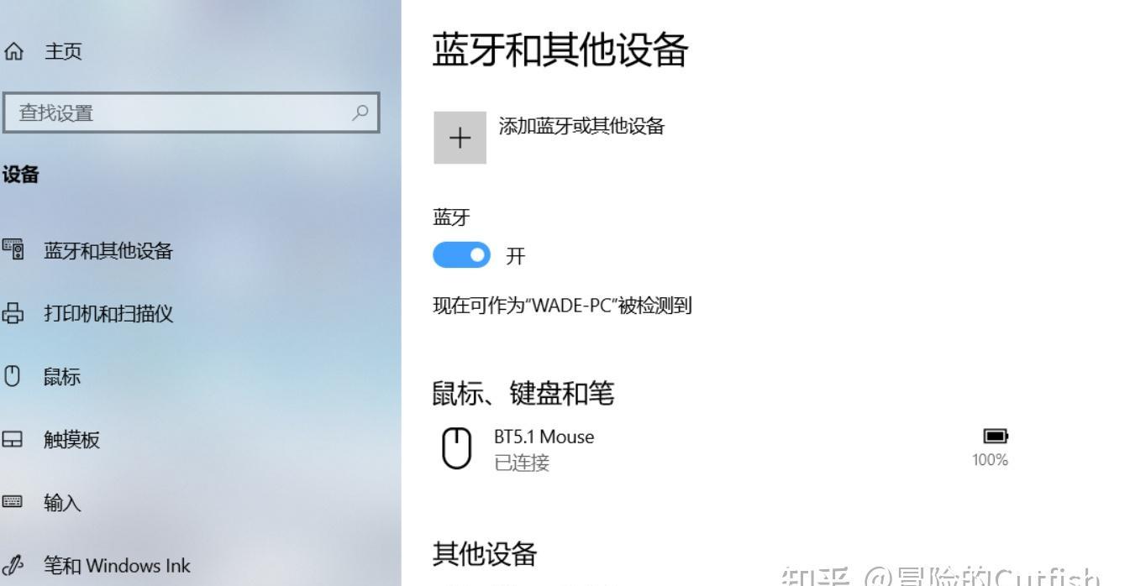1130x586 pixels.
Task: Click the plus icon to add Bluetooth device
Action: tap(460, 138)
